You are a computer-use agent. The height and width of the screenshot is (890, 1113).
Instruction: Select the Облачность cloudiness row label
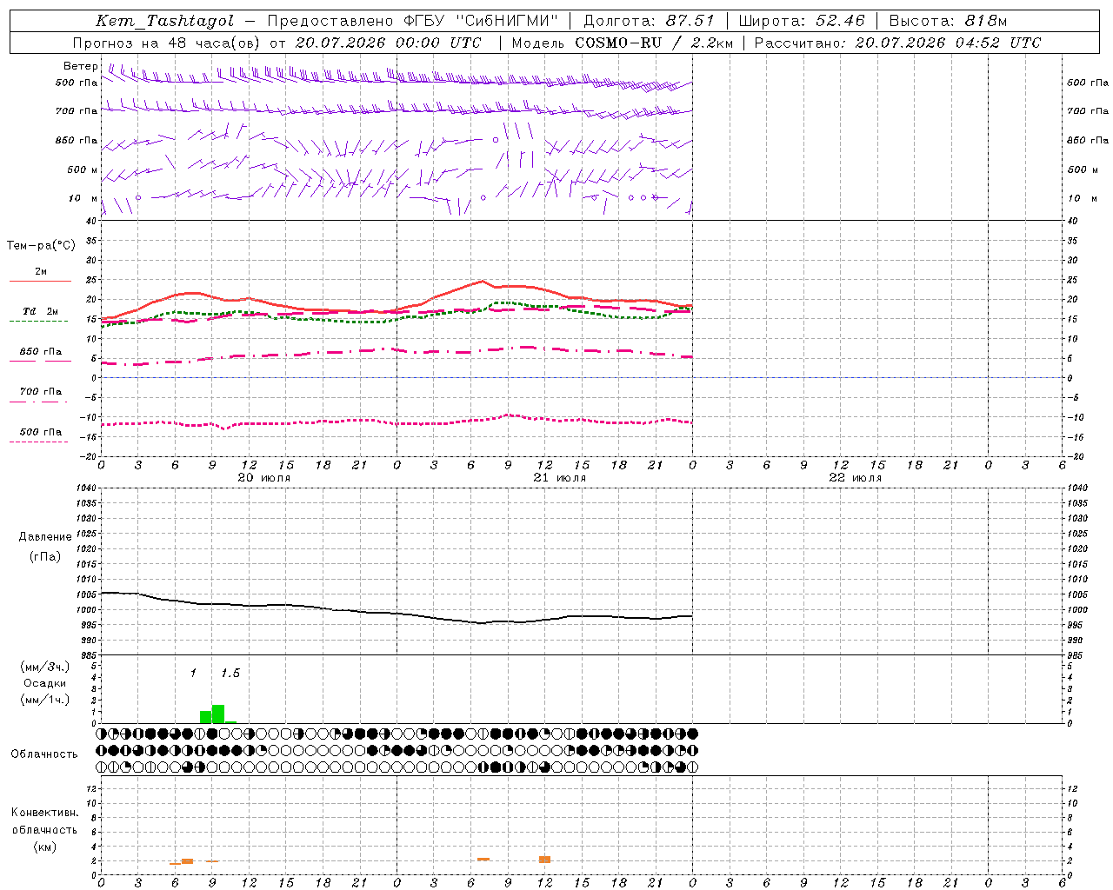pos(44,754)
